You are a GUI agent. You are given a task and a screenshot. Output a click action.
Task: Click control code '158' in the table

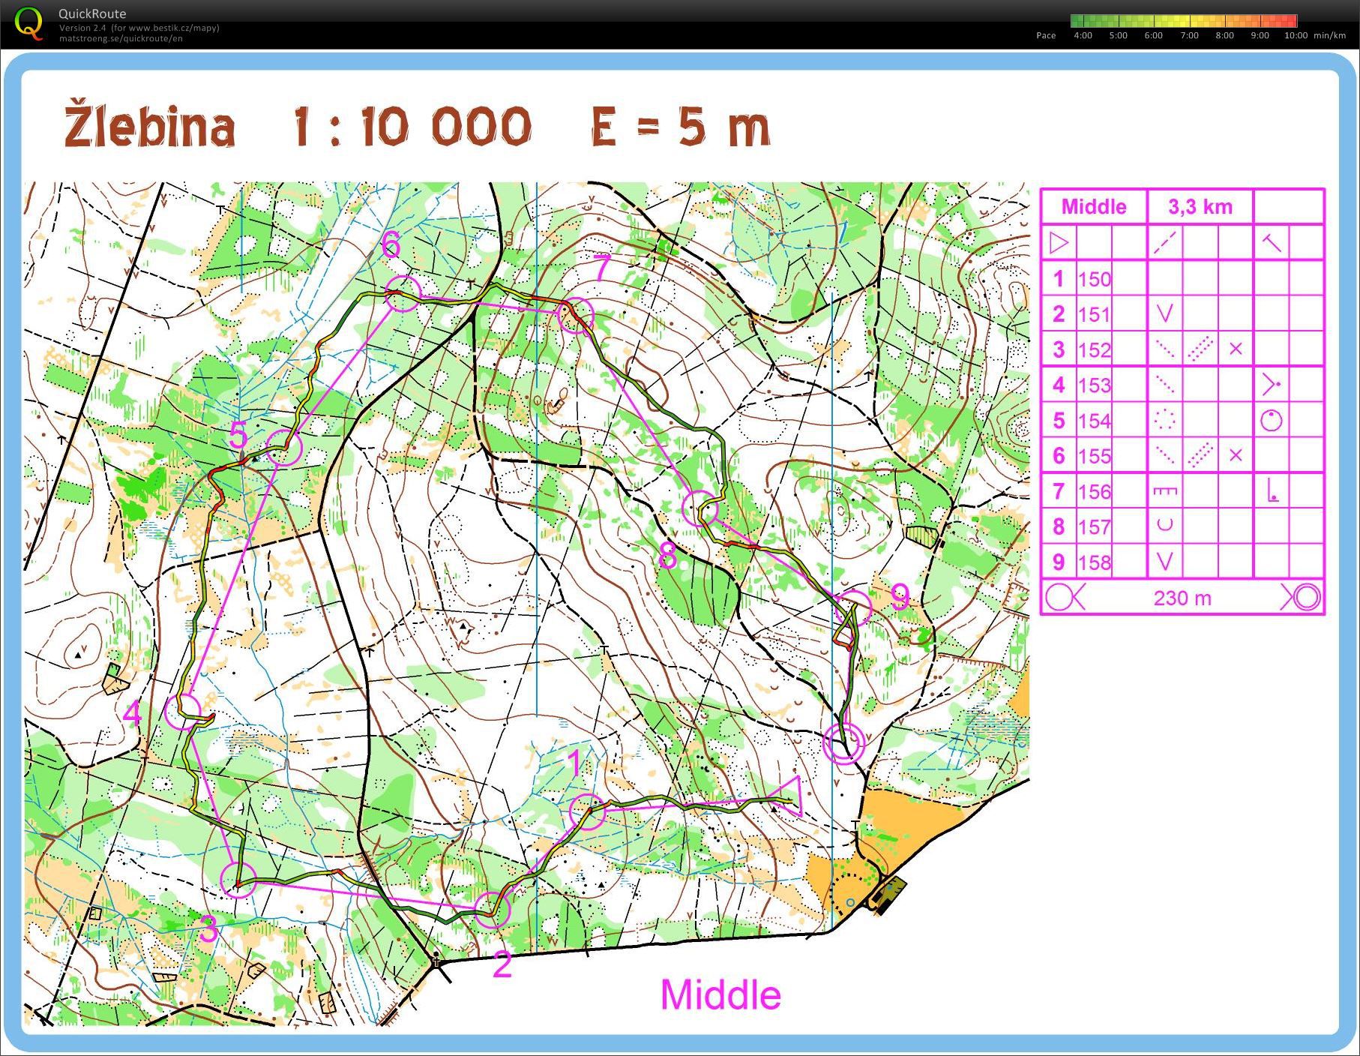1095,562
